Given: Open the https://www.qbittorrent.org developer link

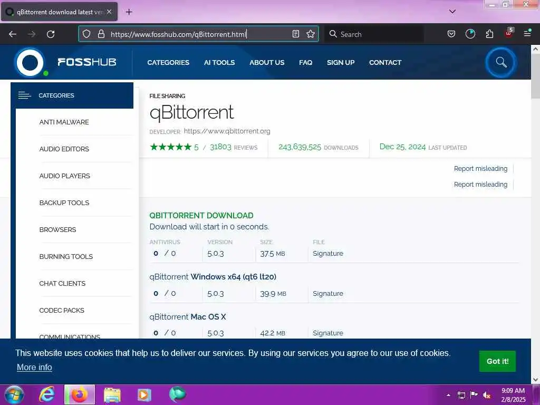Looking at the screenshot, I should point(227,131).
